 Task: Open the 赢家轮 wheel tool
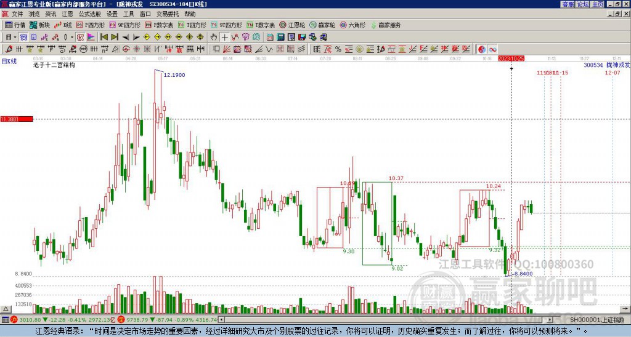coord(322,25)
